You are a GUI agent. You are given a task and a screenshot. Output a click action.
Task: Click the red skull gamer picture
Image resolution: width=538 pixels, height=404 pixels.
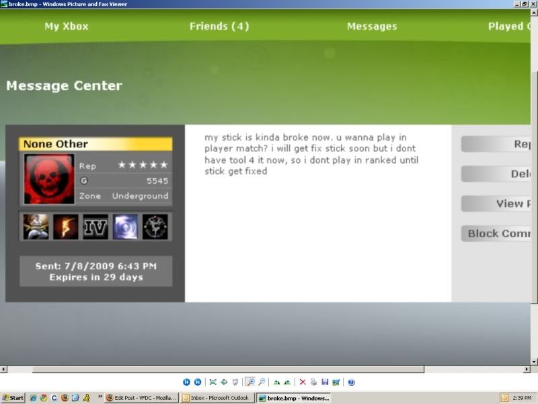tap(49, 178)
